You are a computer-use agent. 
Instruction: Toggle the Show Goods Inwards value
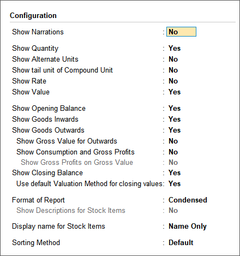pyautogui.click(x=175, y=120)
